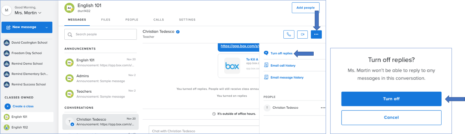Open the English 101 announcement
465x134 pixels.
pyautogui.click(x=100, y=62)
